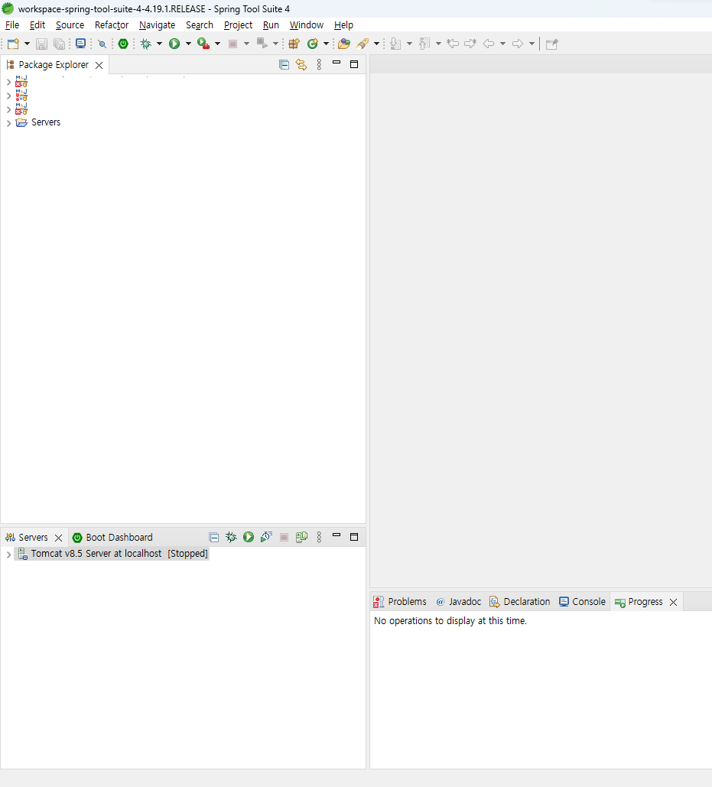The image size is (712, 787).
Task: Click the Stop server icon in the Servers view
Action: point(284,538)
